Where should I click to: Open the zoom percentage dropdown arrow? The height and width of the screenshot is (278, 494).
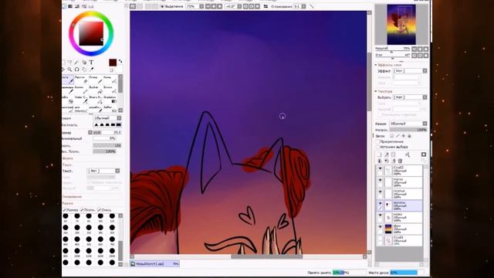pos(201,6)
